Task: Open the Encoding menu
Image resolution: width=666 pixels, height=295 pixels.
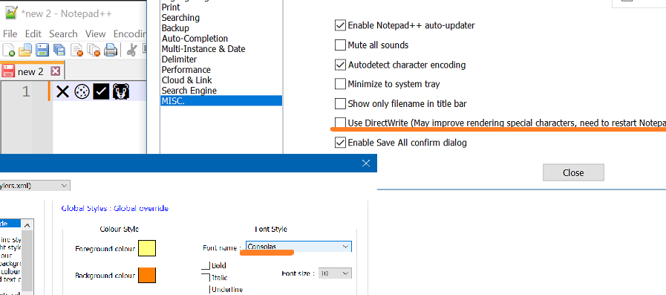Action: pos(129,34)
